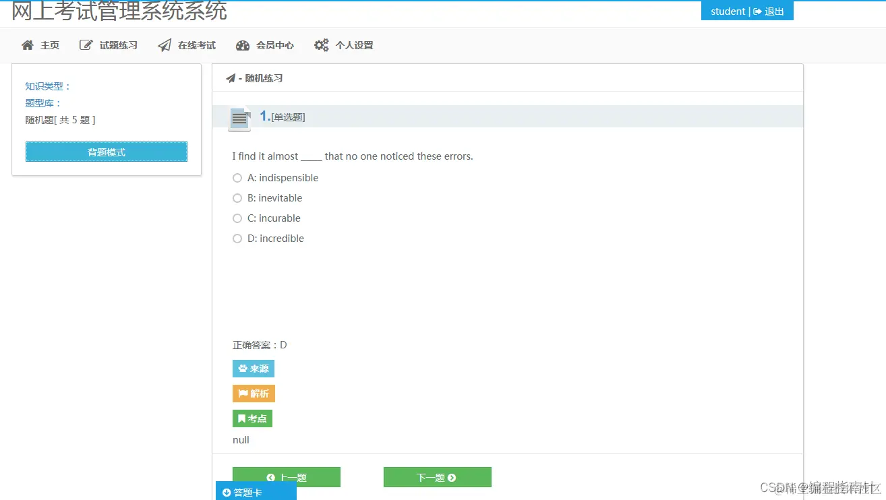The width and height of the screenshot is (886, 500).
Task: Click the edit pencil icon for 试题练习
Action: (86, 45)
